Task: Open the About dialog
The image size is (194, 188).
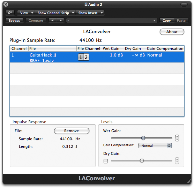Action: [x=172, y=32]
